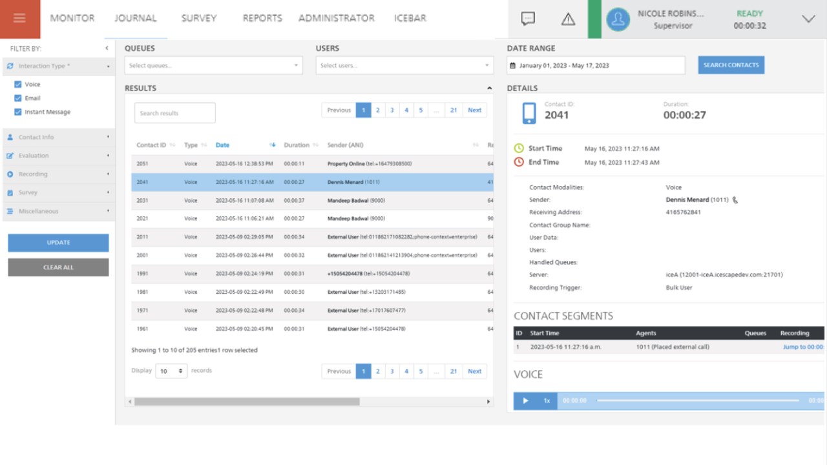Sort results by Date column arrow
Viewport: 827px width, 465px height.
[273, 145]
